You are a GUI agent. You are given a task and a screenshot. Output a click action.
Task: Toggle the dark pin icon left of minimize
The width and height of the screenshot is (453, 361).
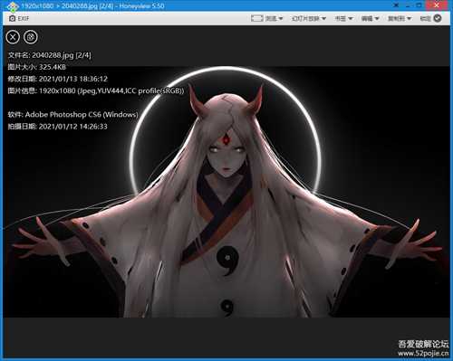point(397,5)
